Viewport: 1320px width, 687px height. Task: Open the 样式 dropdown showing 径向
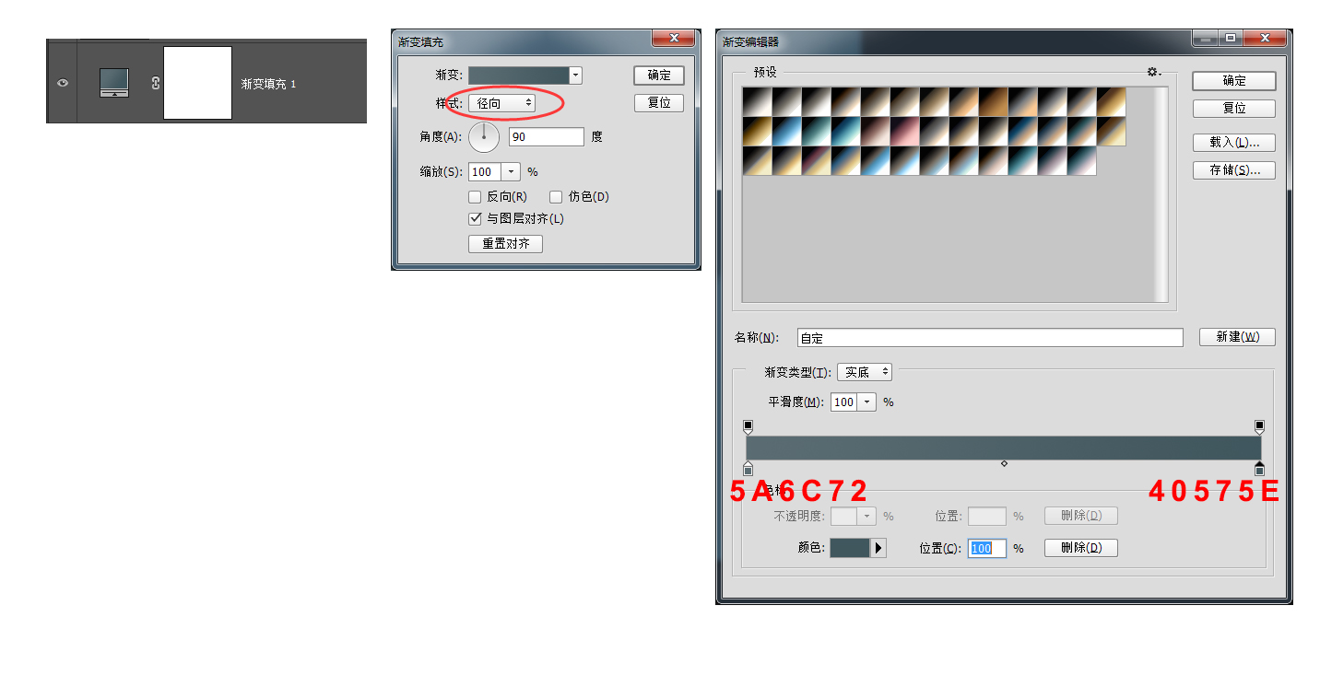(x=501, y=103)
